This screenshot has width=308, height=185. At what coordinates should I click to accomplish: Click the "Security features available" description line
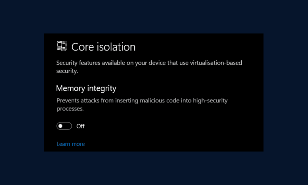[x=149, y=63]
